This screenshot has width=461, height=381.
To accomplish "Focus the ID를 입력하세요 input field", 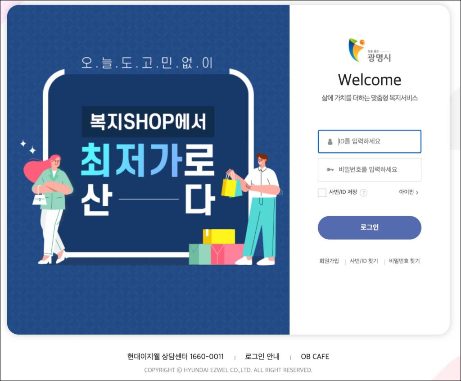I will [x=370, y=141].
